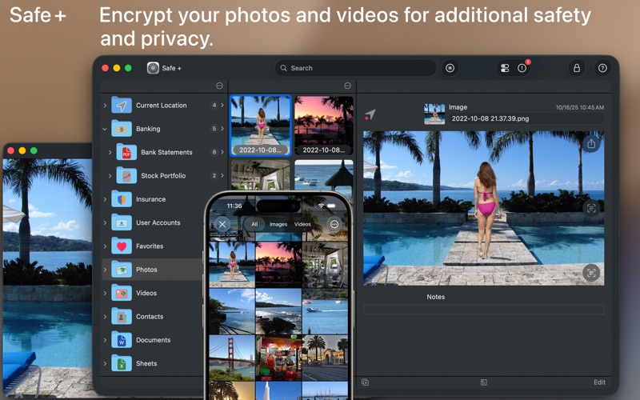Select the Current Location folder

[x=163, y=106]
